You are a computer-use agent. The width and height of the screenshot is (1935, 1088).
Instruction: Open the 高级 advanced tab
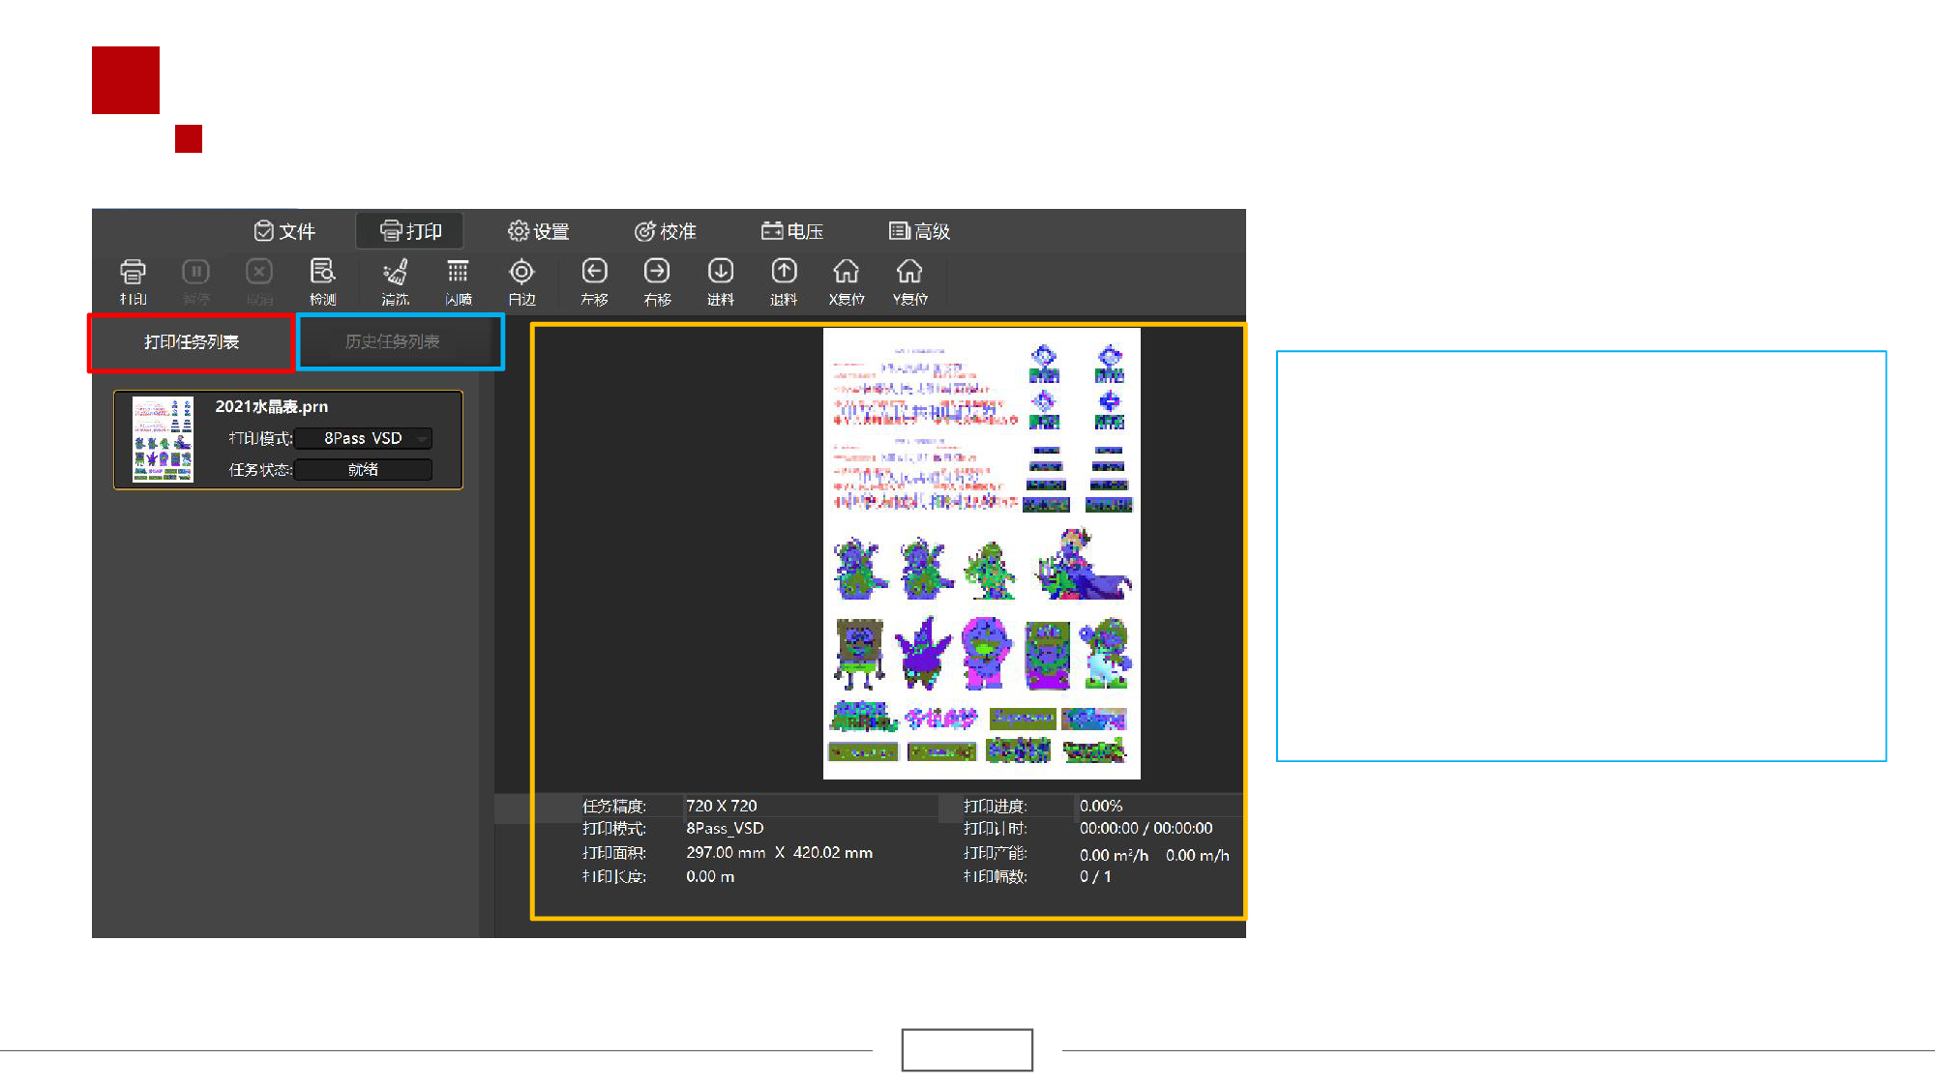coord(920,231)
